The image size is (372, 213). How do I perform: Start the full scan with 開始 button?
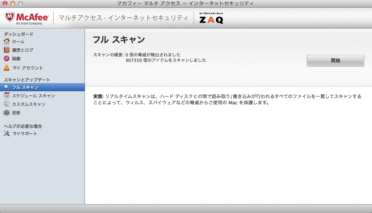pos(335,61)
